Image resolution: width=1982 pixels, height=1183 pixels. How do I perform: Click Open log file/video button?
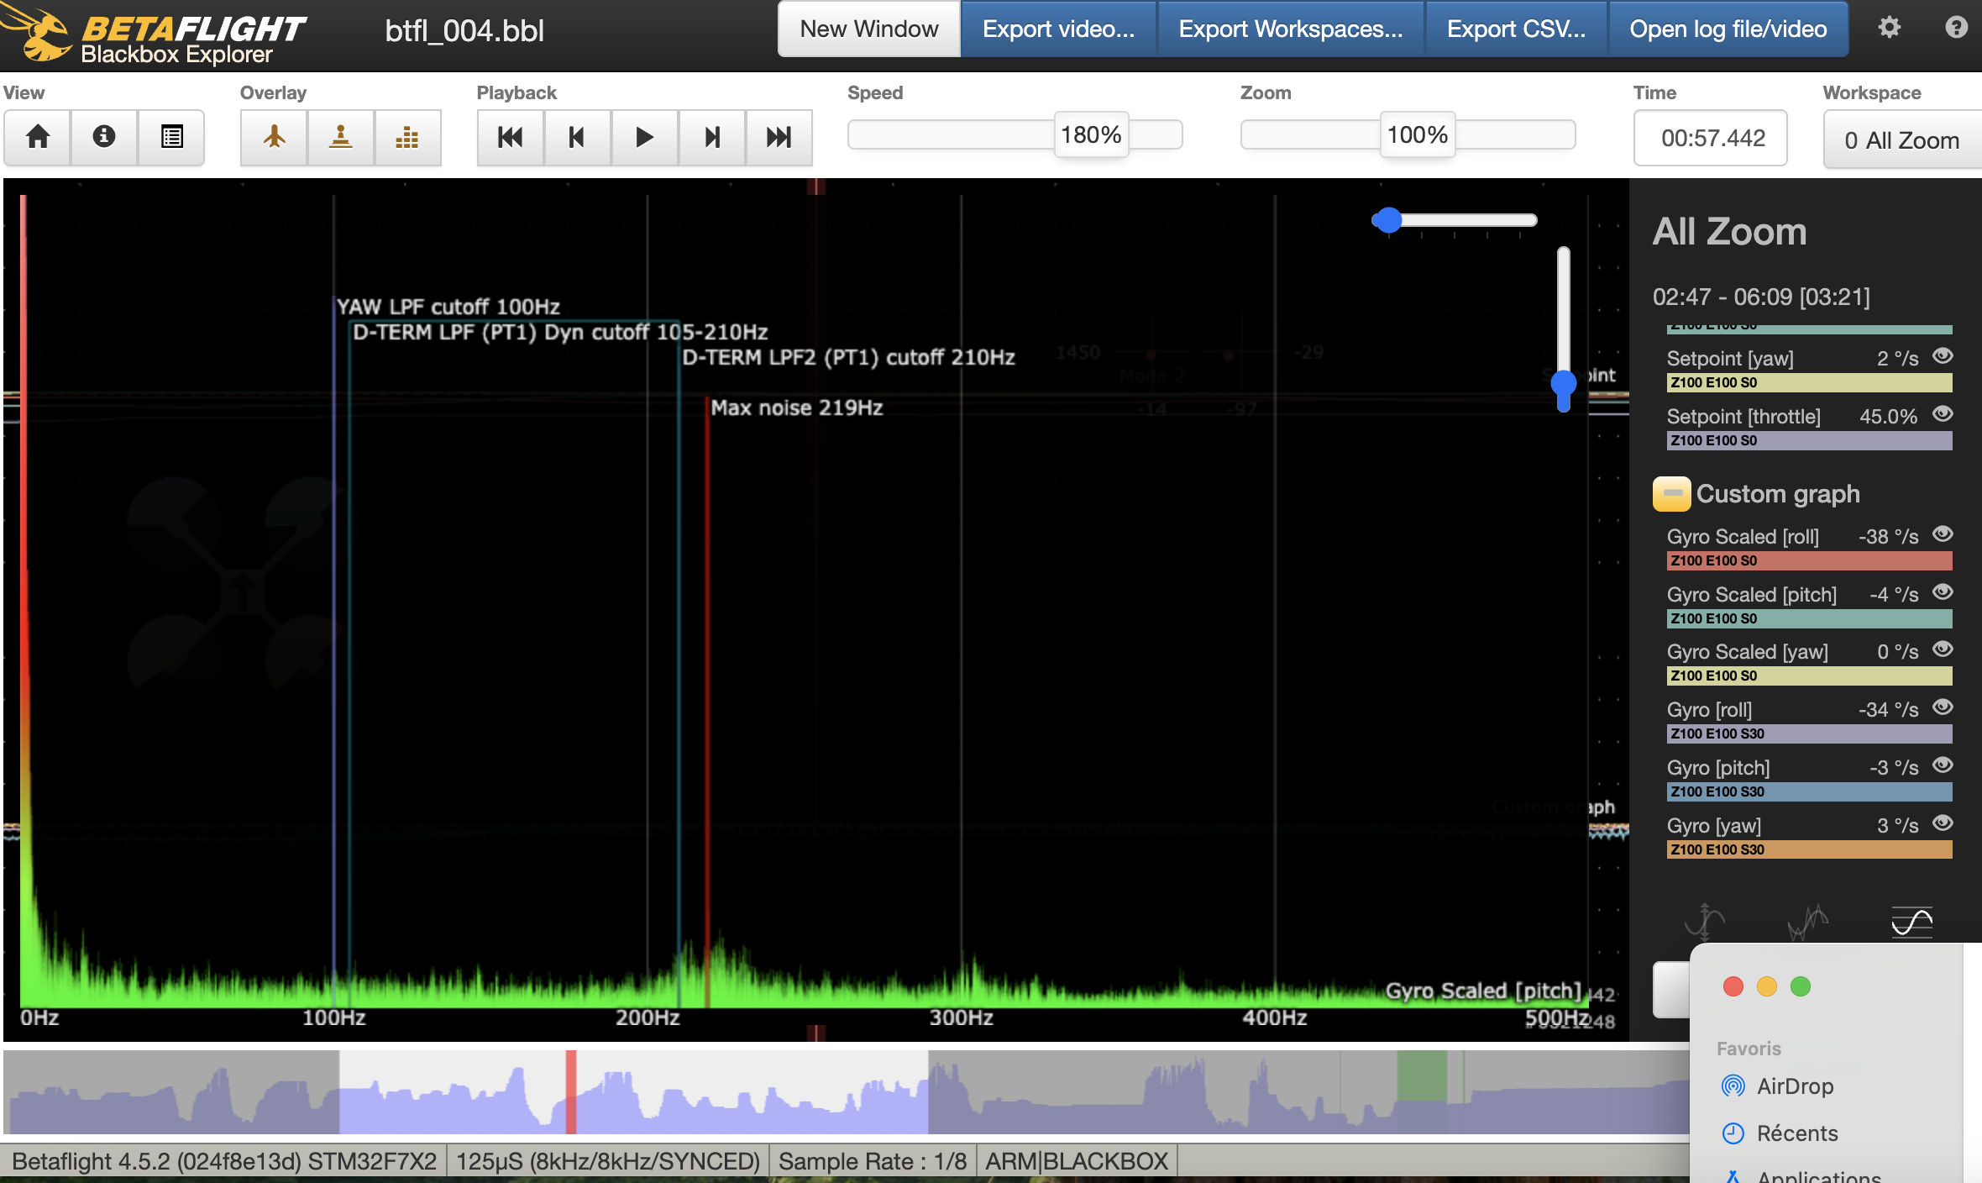(x=1728, y=29)
